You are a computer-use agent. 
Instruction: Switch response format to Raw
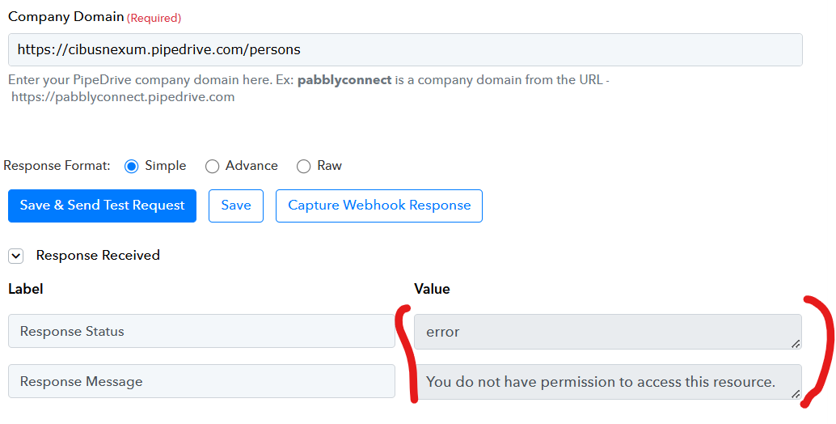(x=304, y=166)
